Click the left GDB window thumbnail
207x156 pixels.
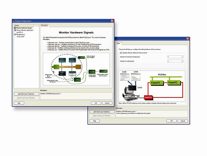click(x=125, y=77)
